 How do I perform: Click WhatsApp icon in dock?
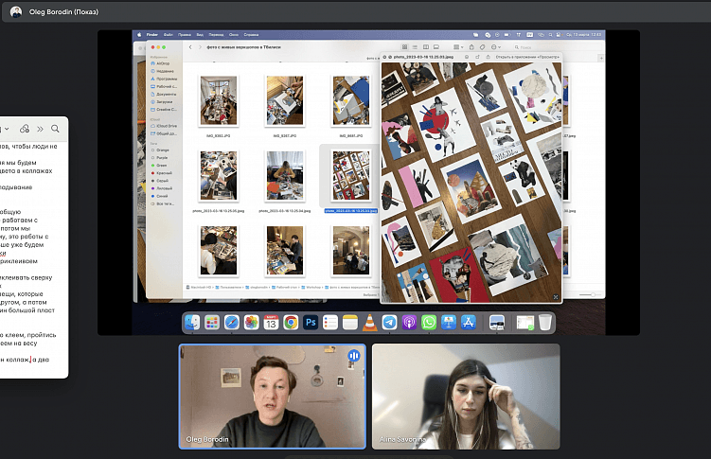429,323
